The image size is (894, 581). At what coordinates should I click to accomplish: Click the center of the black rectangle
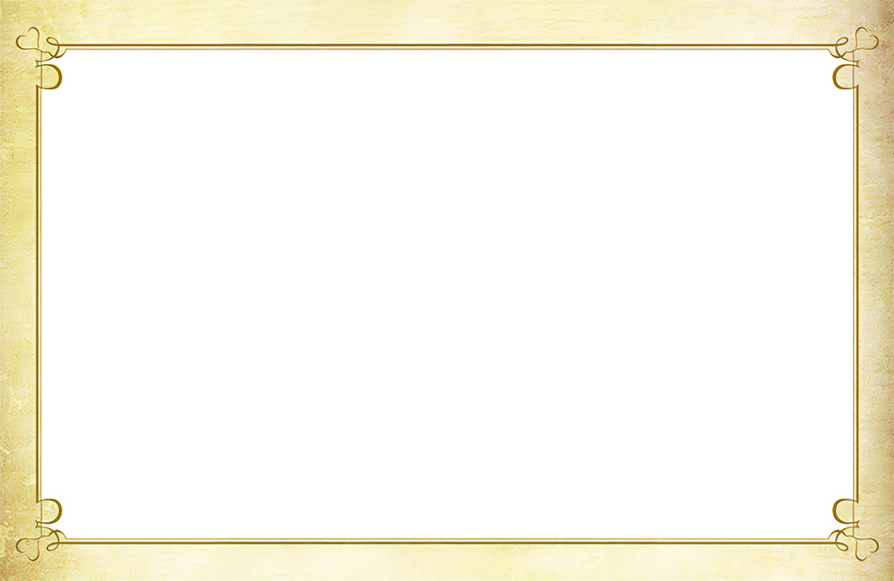point(450,293)
